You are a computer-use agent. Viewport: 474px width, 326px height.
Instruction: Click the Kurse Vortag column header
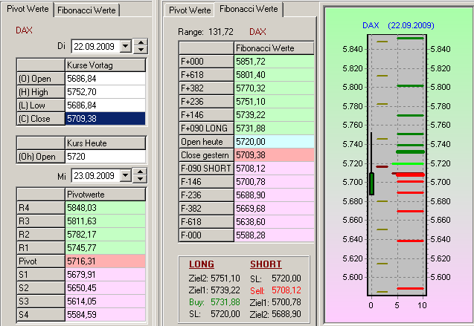click(x=105, y=65)
